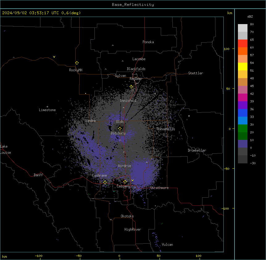Select the blue 33–36 dBZ legend swatch
This screenshot has width=266, height=260.
pyautogui.click(x=243, y=113)
